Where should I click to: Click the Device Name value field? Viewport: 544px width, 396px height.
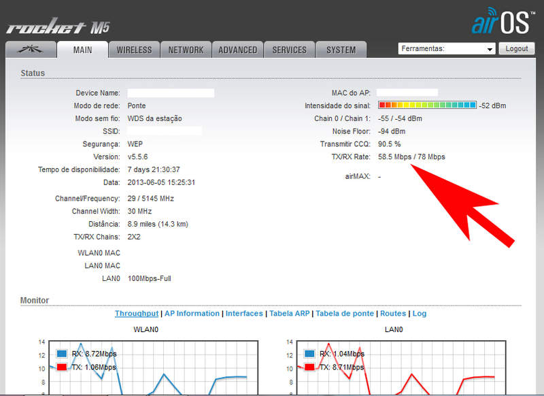[x=171, y=93]
